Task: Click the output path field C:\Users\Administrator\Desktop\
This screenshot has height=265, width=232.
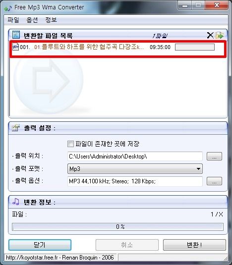Action: [135, 157]
